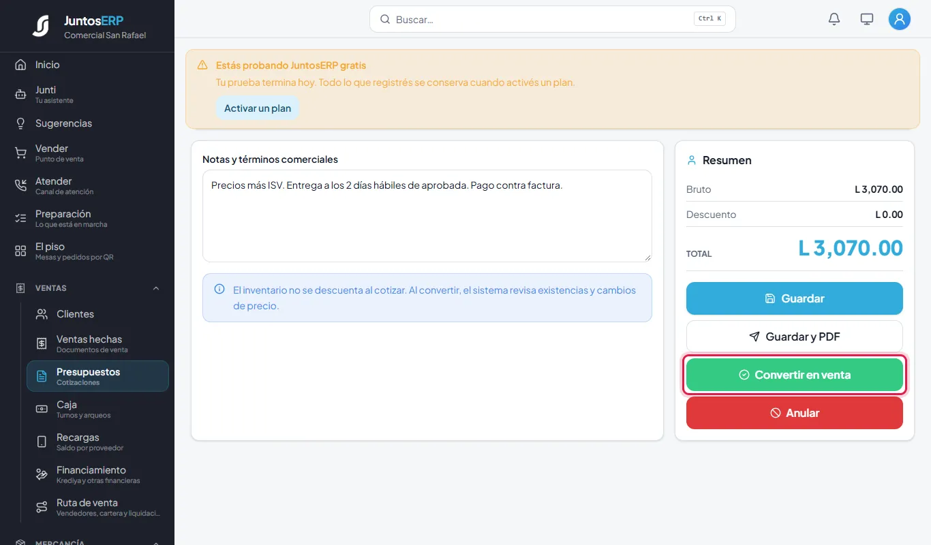Click the Ctrl K shortcut badge
This screenshot has height=545, width=931.
coord(709,19)
